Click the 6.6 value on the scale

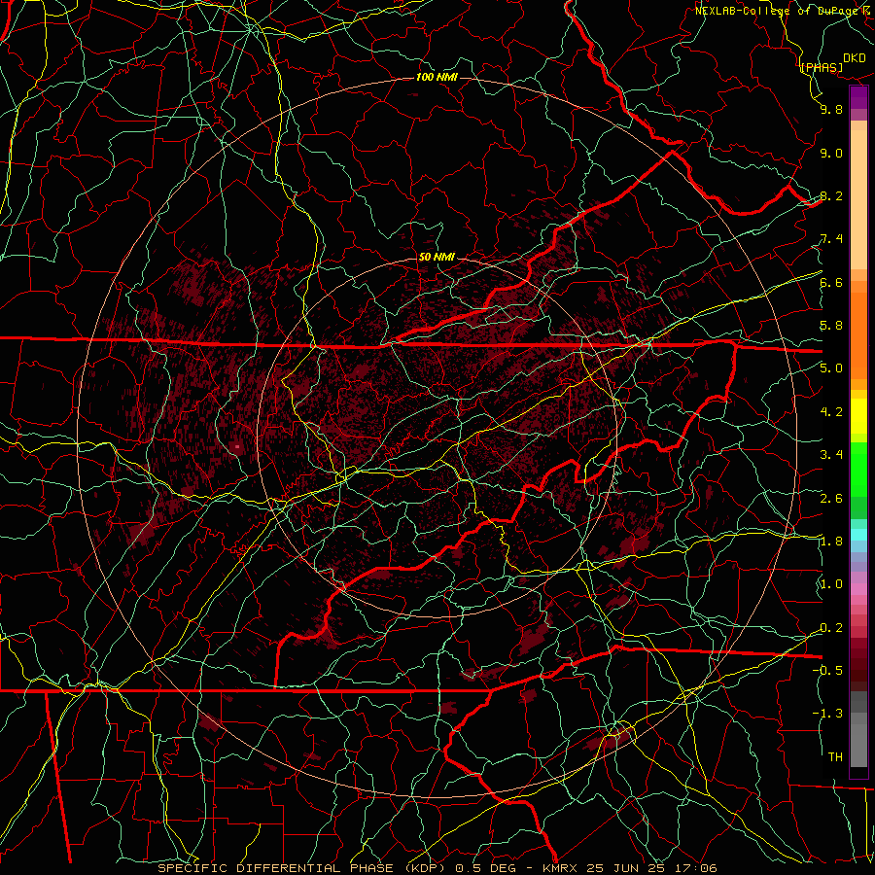click(831, 282)
